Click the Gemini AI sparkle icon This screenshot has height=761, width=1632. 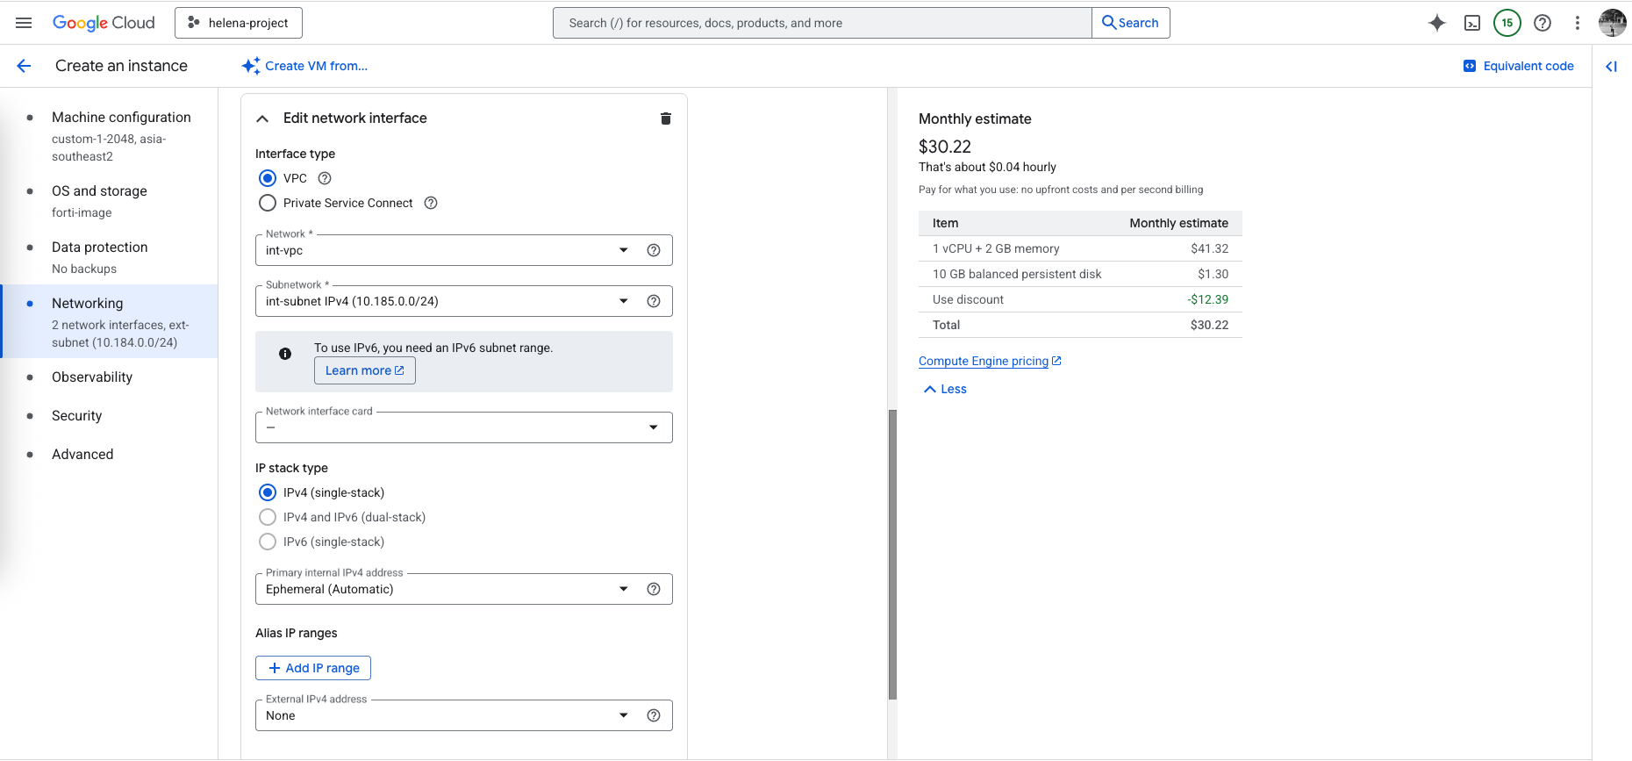[1436, 23]
